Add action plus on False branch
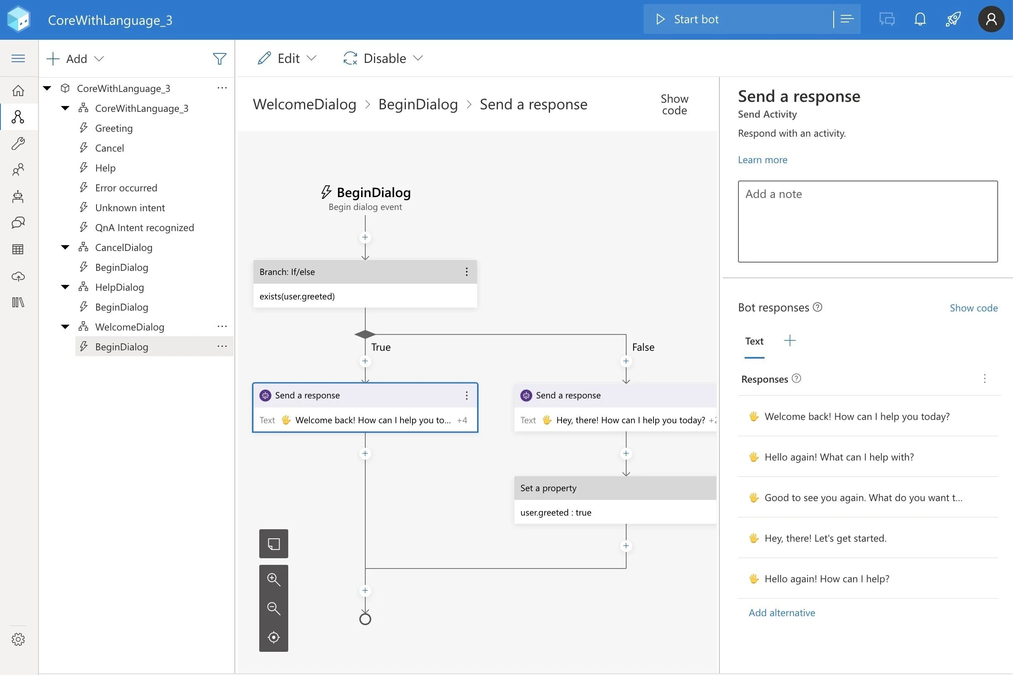1013x675 pixels. pos(626,361)
